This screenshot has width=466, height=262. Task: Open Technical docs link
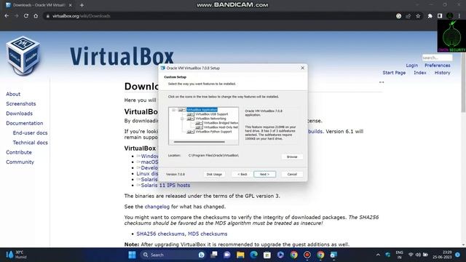pos(30,143)
